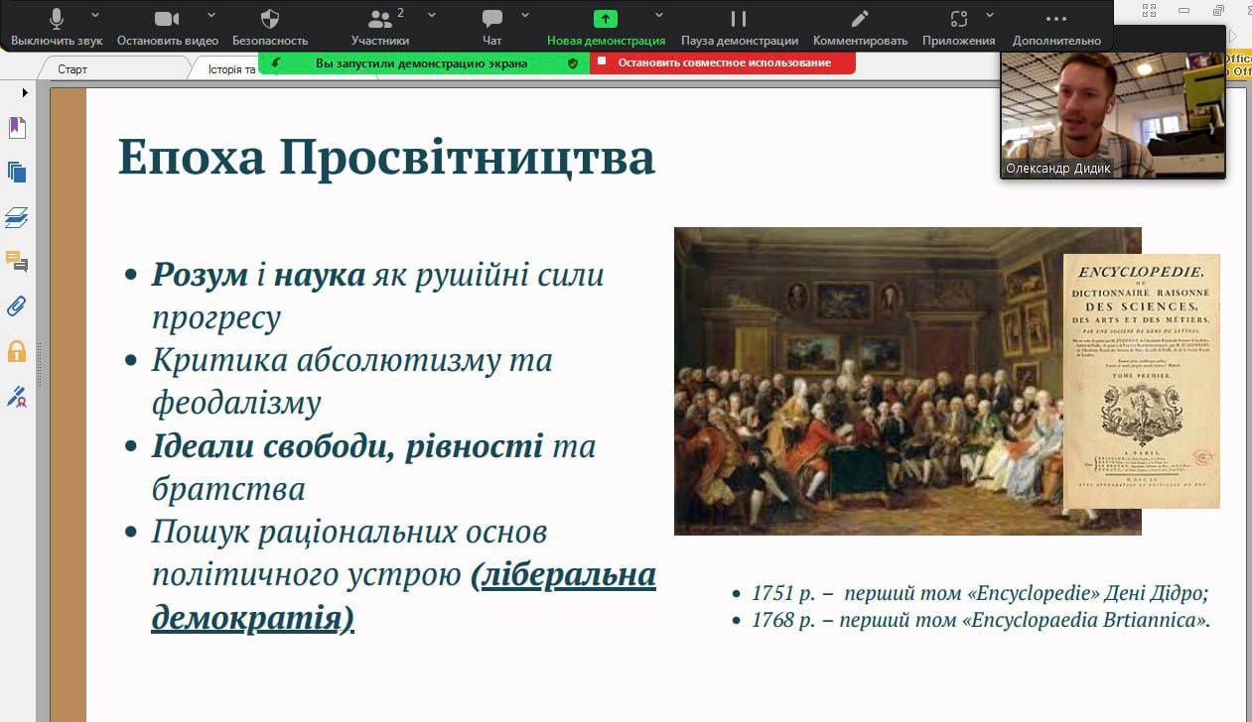Open share options arrow beside Новая демонстрация
Viewport: 1252px width, 722px height.
coord(659,15)
